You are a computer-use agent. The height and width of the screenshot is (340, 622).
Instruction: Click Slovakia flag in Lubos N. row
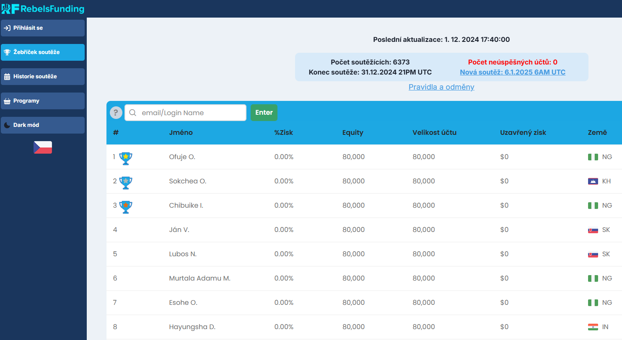tap(593, 254)
